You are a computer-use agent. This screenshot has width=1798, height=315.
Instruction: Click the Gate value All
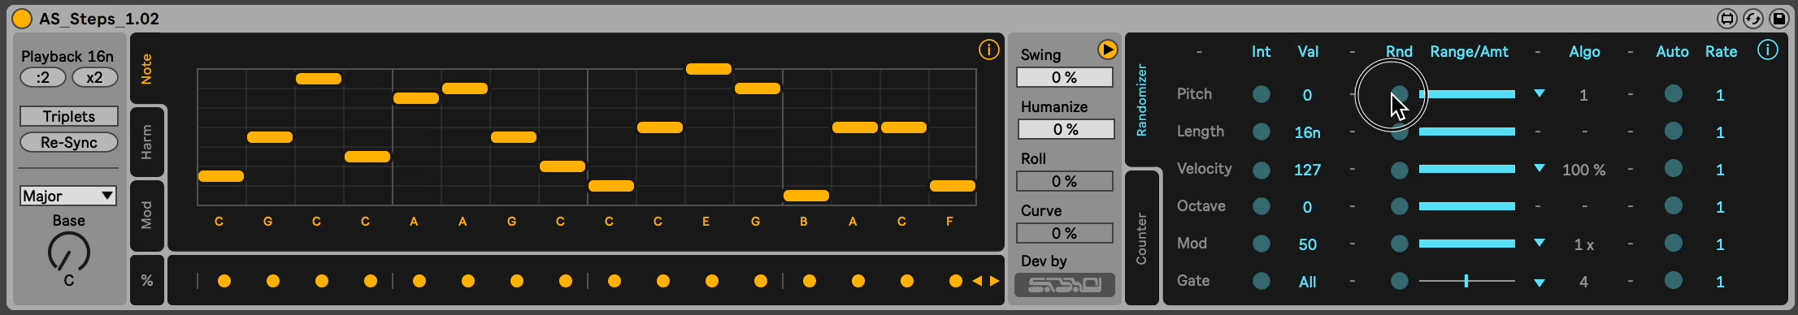[1307, 282]
